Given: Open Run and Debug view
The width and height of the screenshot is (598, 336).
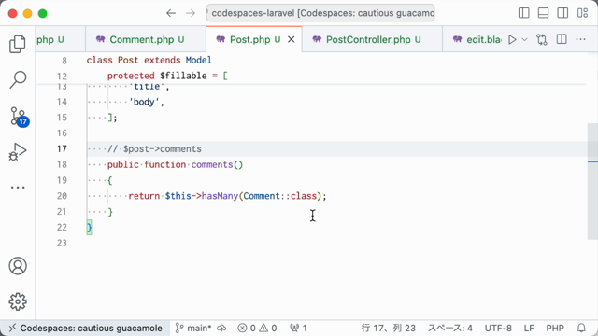Looking at the screenshot, I should pos(18,151).
